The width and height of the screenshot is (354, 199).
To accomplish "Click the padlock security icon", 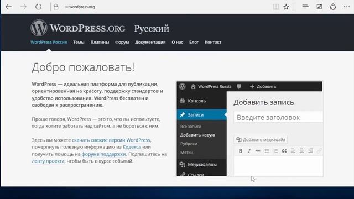I will point(56,7).
